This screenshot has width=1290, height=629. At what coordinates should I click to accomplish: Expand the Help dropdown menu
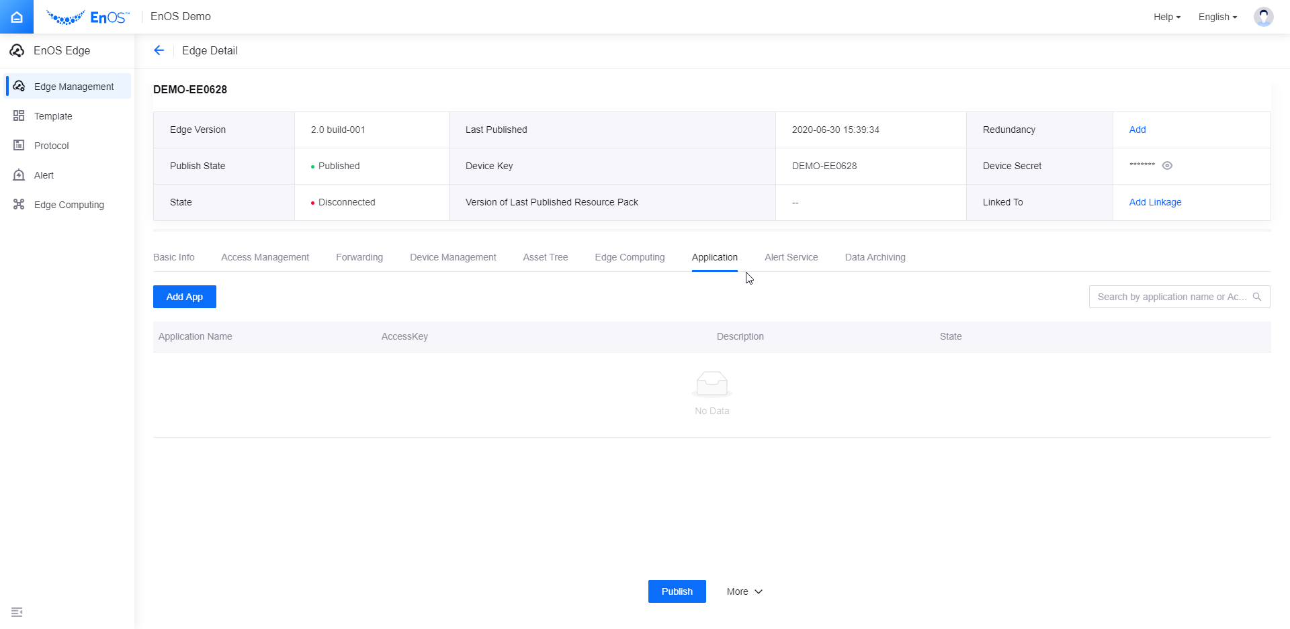(x=1166, y=17)
